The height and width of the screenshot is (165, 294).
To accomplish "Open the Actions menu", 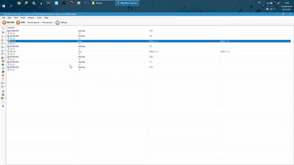I will pyautogui.click(x=31, y=18).
